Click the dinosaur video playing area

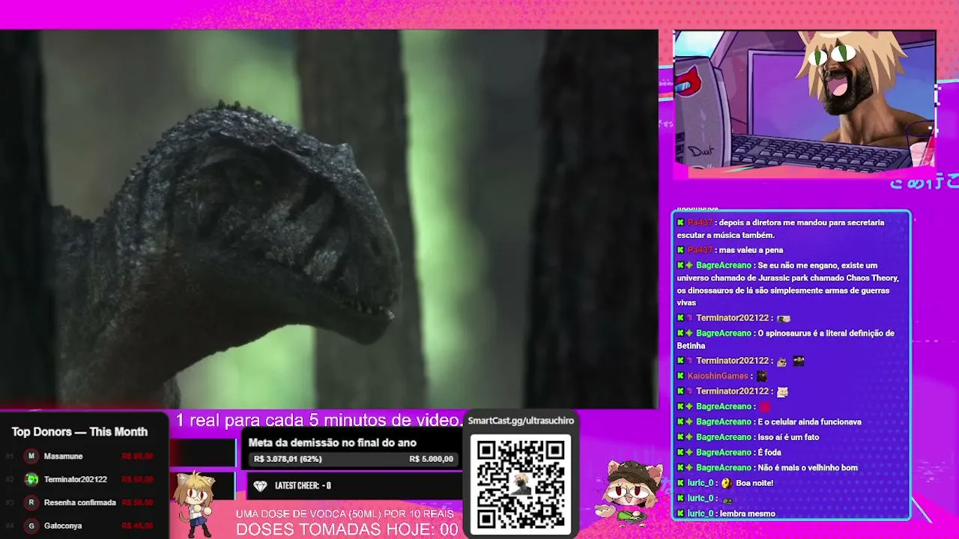pyautogui.click(x=329, y=219)
